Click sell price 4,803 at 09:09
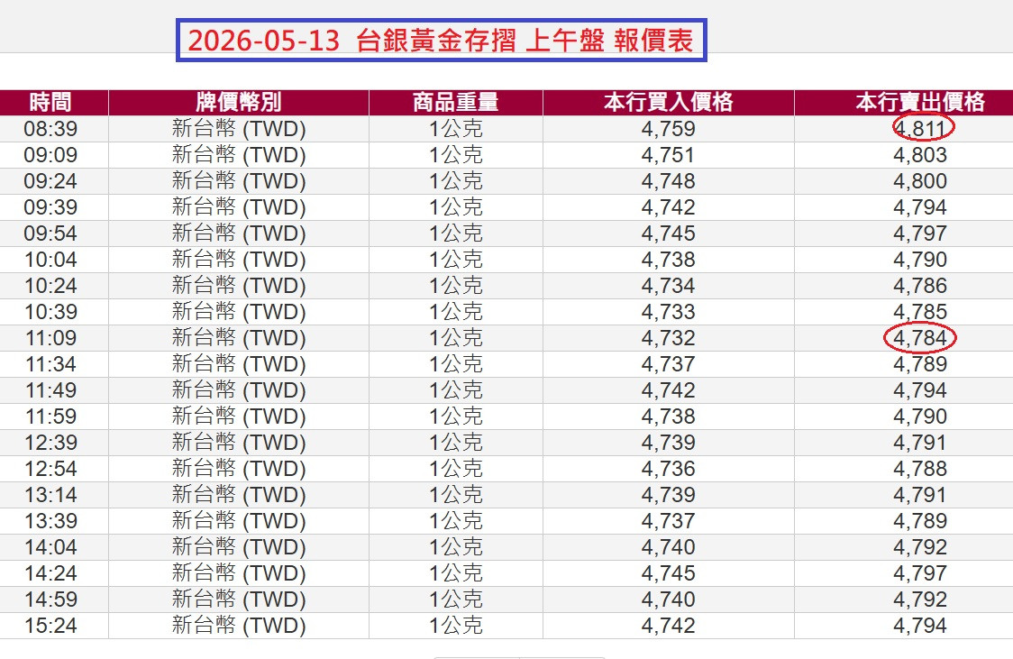 click(920, 155)
